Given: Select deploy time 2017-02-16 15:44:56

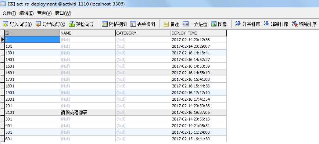Looking at the screenshot, I should (x=199, y=86).
